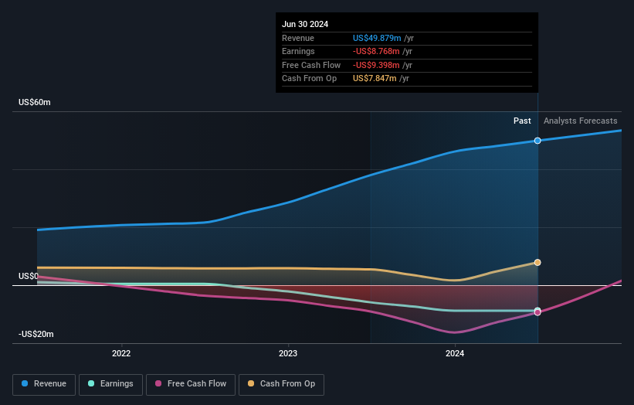This screenshot has height=405, width=634.
Task: Click the Free Cash Flow label in tooltip
Action: pyautogui.click(x=311, y=65)
